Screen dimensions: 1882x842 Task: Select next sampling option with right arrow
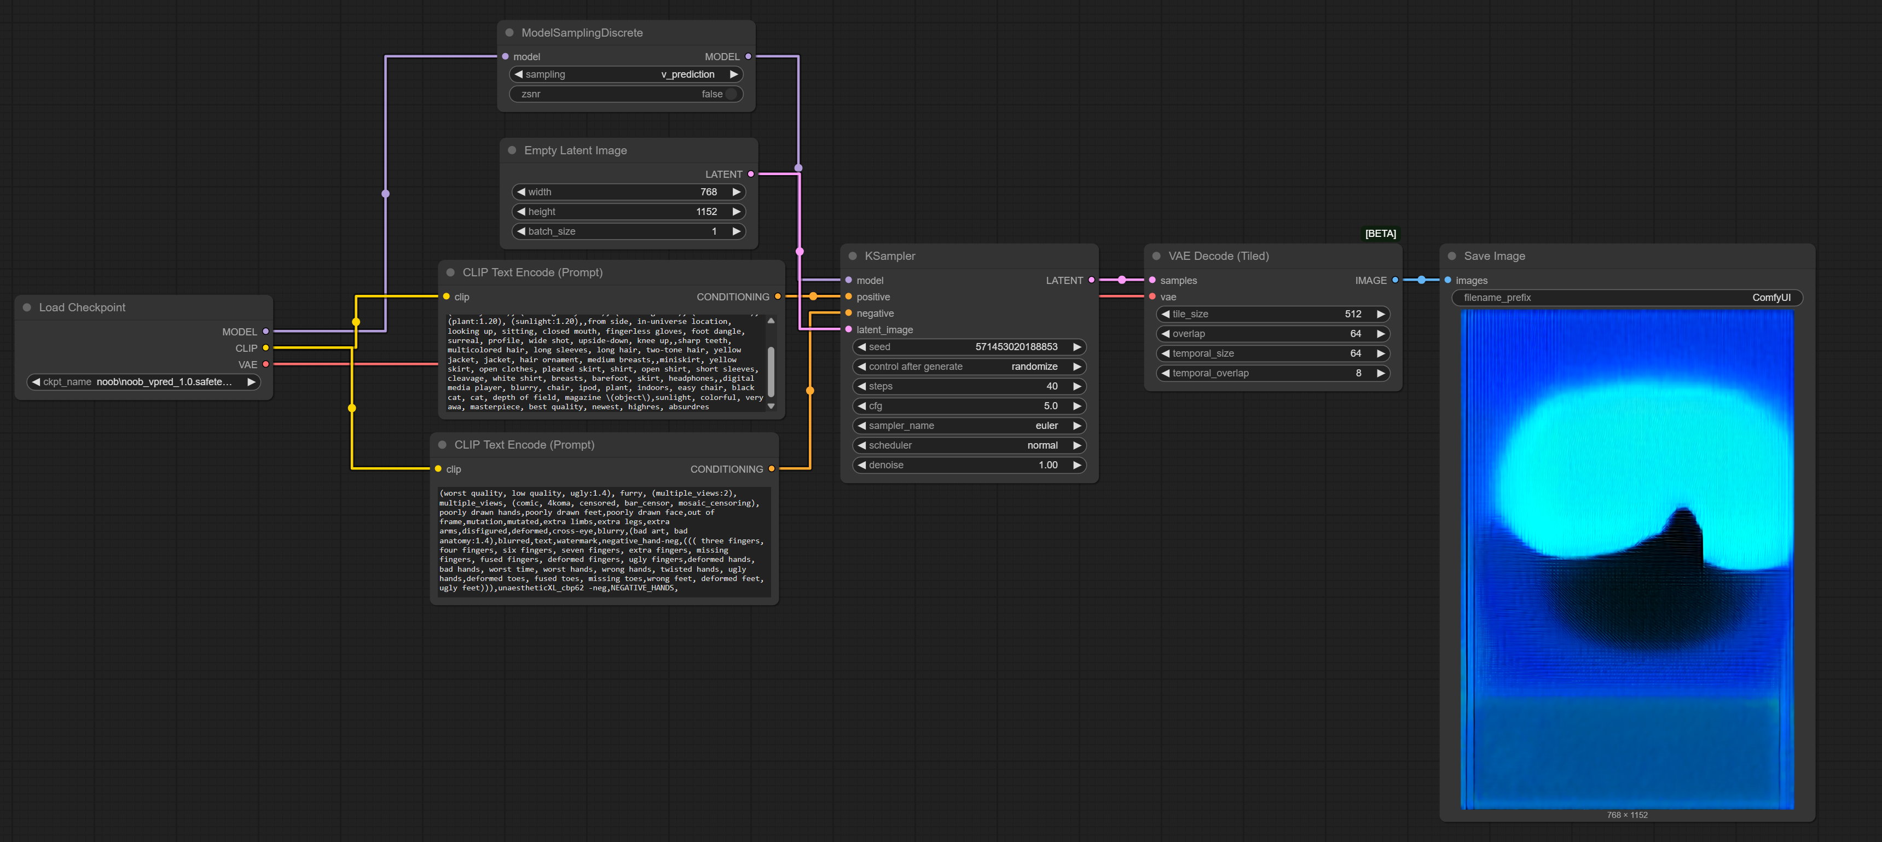pos(733,74)
